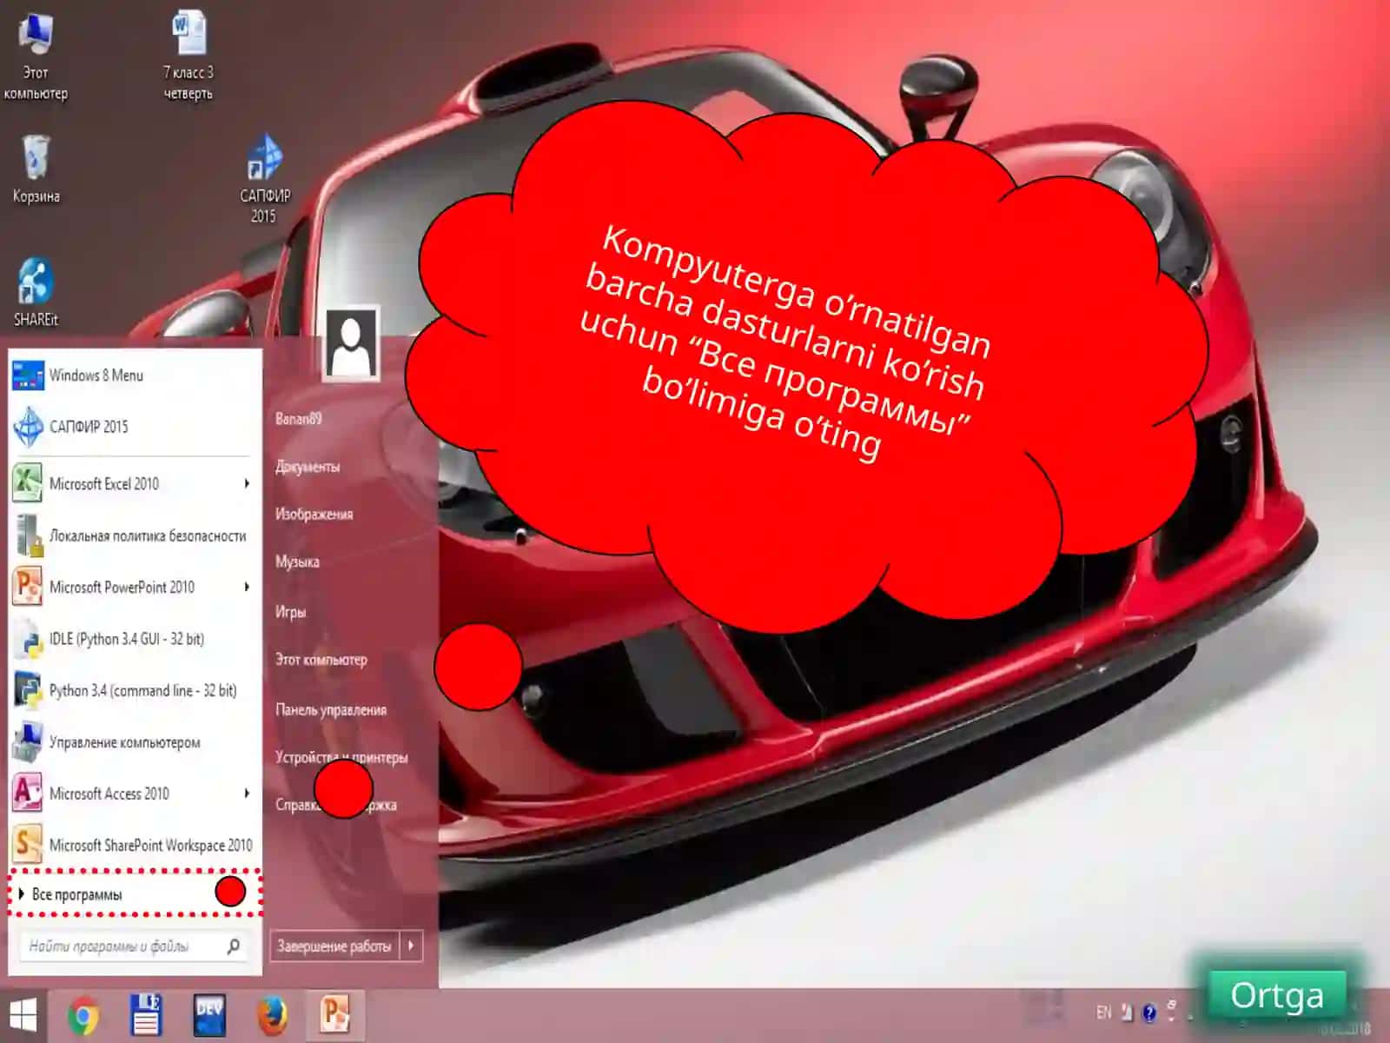Open Управление компьютером

click(x=135, y=742)
